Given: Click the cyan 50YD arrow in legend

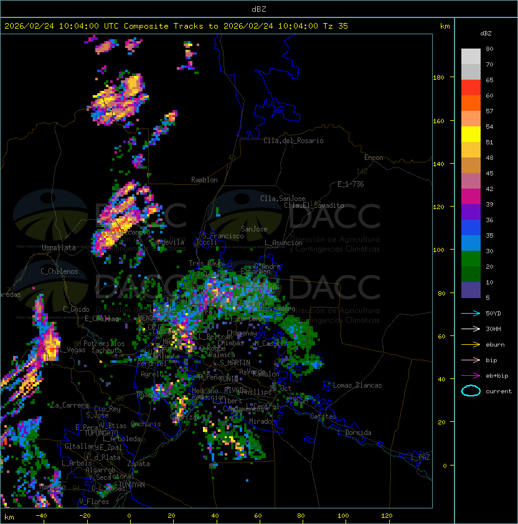Looking at the screenshot, I should pyautogui.click(x=471, y=314).
